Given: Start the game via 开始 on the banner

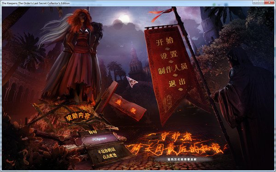Looking at the screenshot, I should pos(165,42).
